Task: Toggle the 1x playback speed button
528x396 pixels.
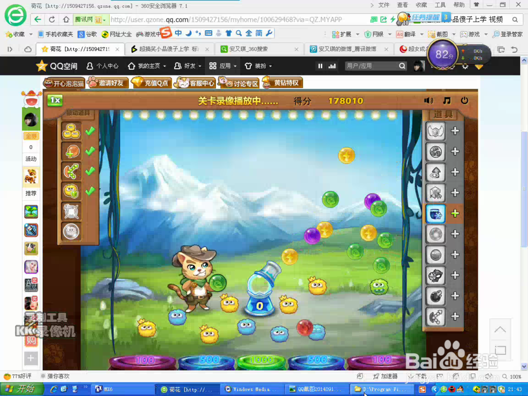Action: pyautogui.click(x=55, y=100)
